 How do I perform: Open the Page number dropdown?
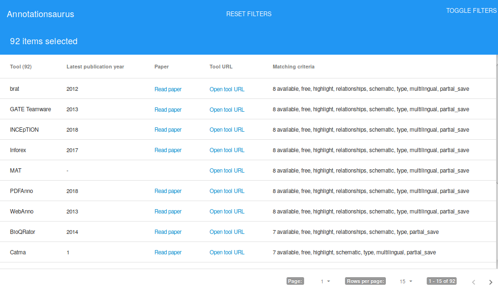pos(325,281)
